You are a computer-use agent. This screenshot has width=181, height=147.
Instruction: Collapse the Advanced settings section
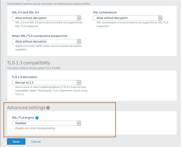(x=48, y=108)
